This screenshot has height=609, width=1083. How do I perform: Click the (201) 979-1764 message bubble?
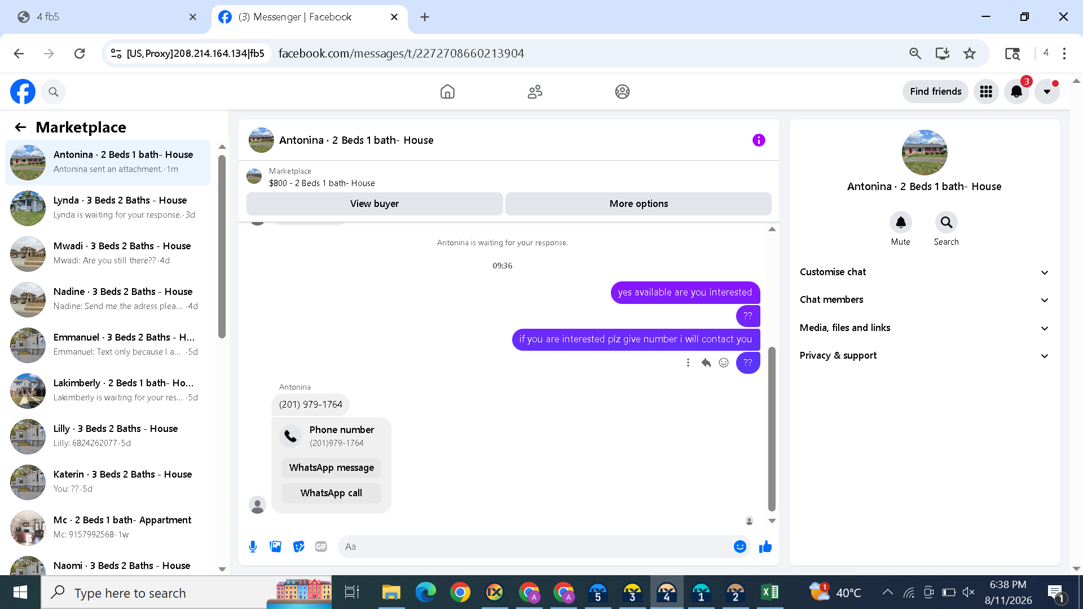click(311, 404)
